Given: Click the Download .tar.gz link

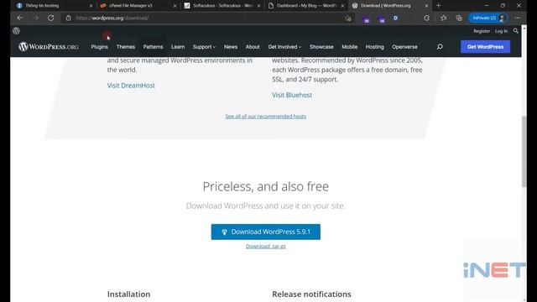Looking at the screenshot, I should tap(266, 246).
